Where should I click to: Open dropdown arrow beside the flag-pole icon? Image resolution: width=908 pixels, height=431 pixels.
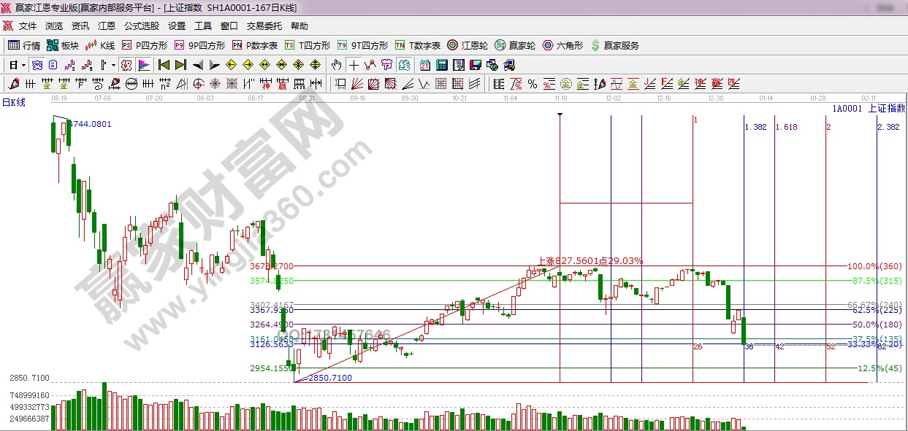[114, 64]
